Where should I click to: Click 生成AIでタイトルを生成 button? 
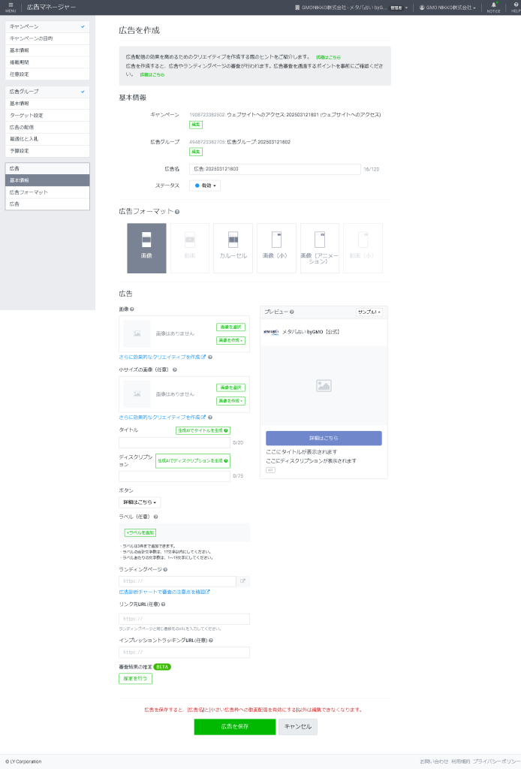tap(203, 430)
